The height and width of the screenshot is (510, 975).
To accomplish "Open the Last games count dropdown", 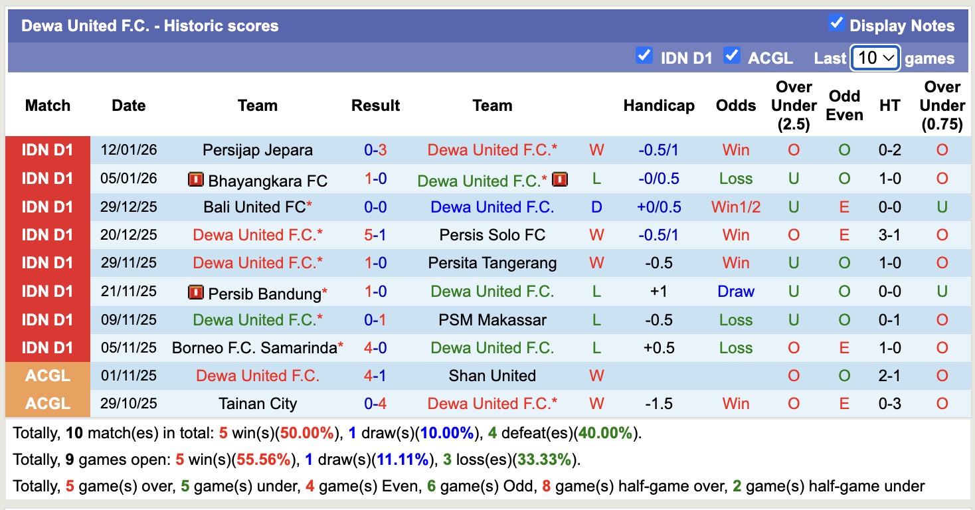I will pos(875,58).
